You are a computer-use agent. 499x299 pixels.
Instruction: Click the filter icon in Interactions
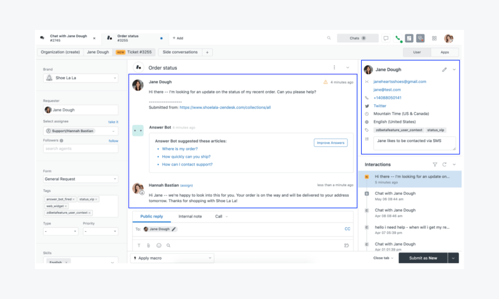[x=435, y=164]
